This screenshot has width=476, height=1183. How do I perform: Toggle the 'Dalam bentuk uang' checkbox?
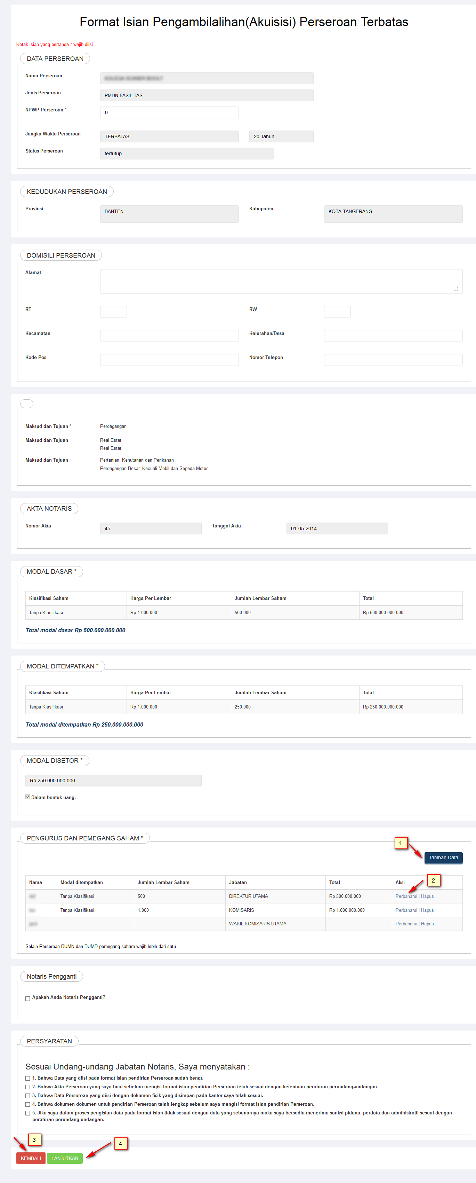28,797
